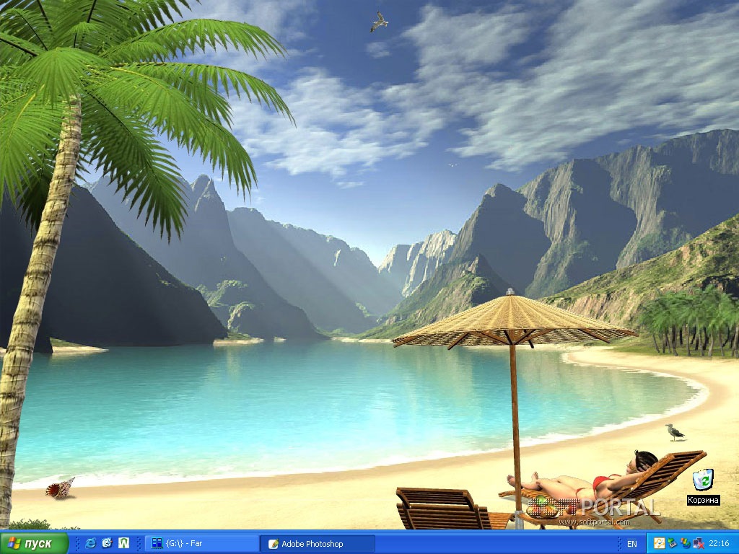Switch to the {G:\} - Far window
Viewport: 739px width, 554px height.
[201, 543]
